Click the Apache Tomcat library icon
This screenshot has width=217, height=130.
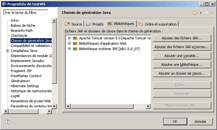coord(75,38)
